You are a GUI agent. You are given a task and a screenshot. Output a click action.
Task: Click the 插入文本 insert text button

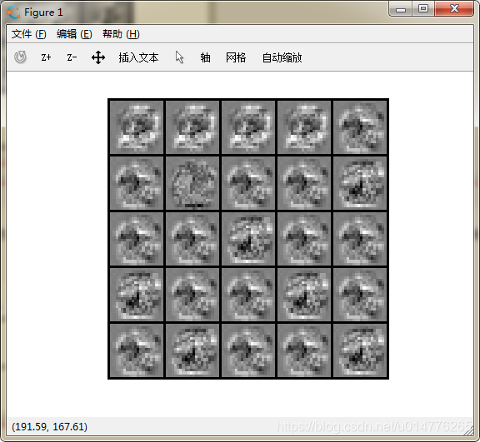click(138, 57)
